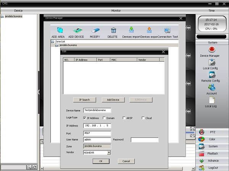Viewport: 229px width, 171px height.
Task: Click the IP Search button
Action: (85, 100)
